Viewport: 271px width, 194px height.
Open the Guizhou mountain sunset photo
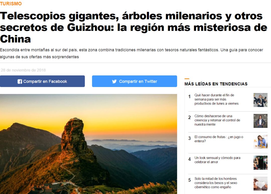pos(89,144)
